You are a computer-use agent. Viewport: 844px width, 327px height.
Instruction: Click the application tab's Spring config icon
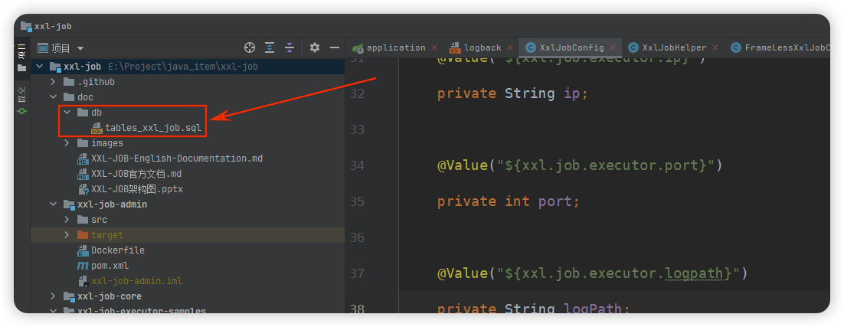pyautogui.click(x=358, y=48)
